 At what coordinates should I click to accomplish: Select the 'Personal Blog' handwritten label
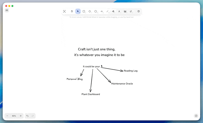(75, 79)
